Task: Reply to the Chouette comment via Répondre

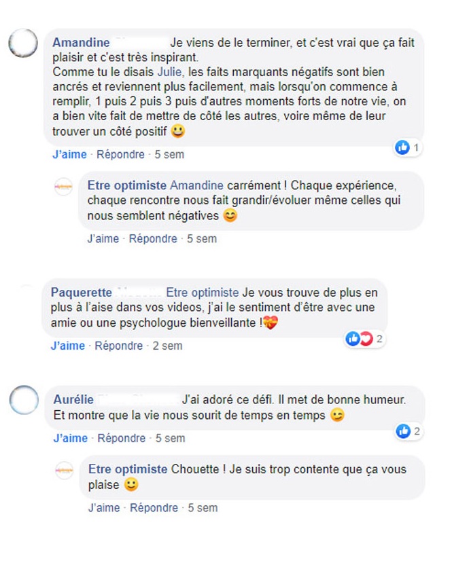Action: click(x=154, y=508)
